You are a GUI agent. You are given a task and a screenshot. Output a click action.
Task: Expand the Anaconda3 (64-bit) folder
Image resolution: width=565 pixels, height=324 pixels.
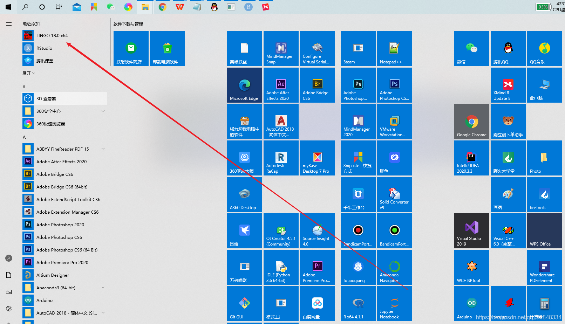pos(103,288)
